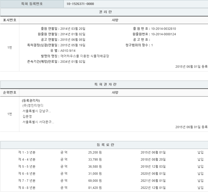Image resolution: width=208 pixels, height=192 pixels.
Task: Click patent holder name 김문영
Action: click(x=27, y=117)
